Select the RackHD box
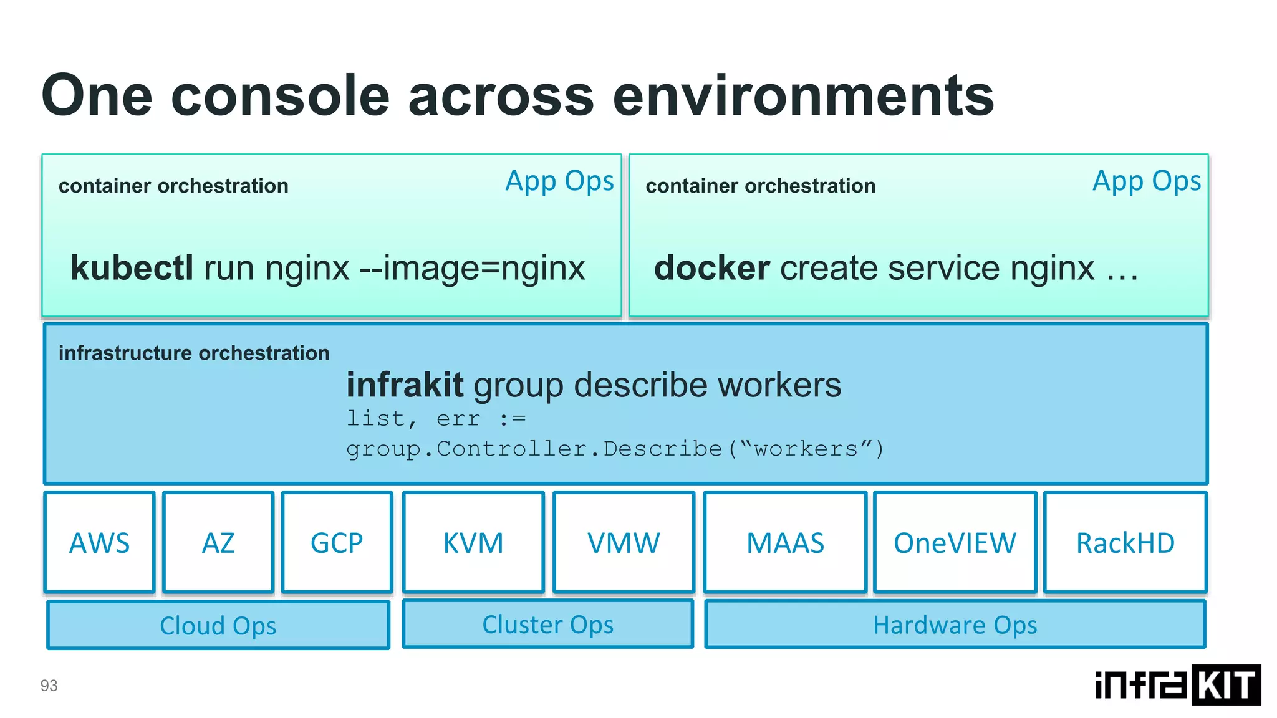1277x718 pixels. [1125, 542]
